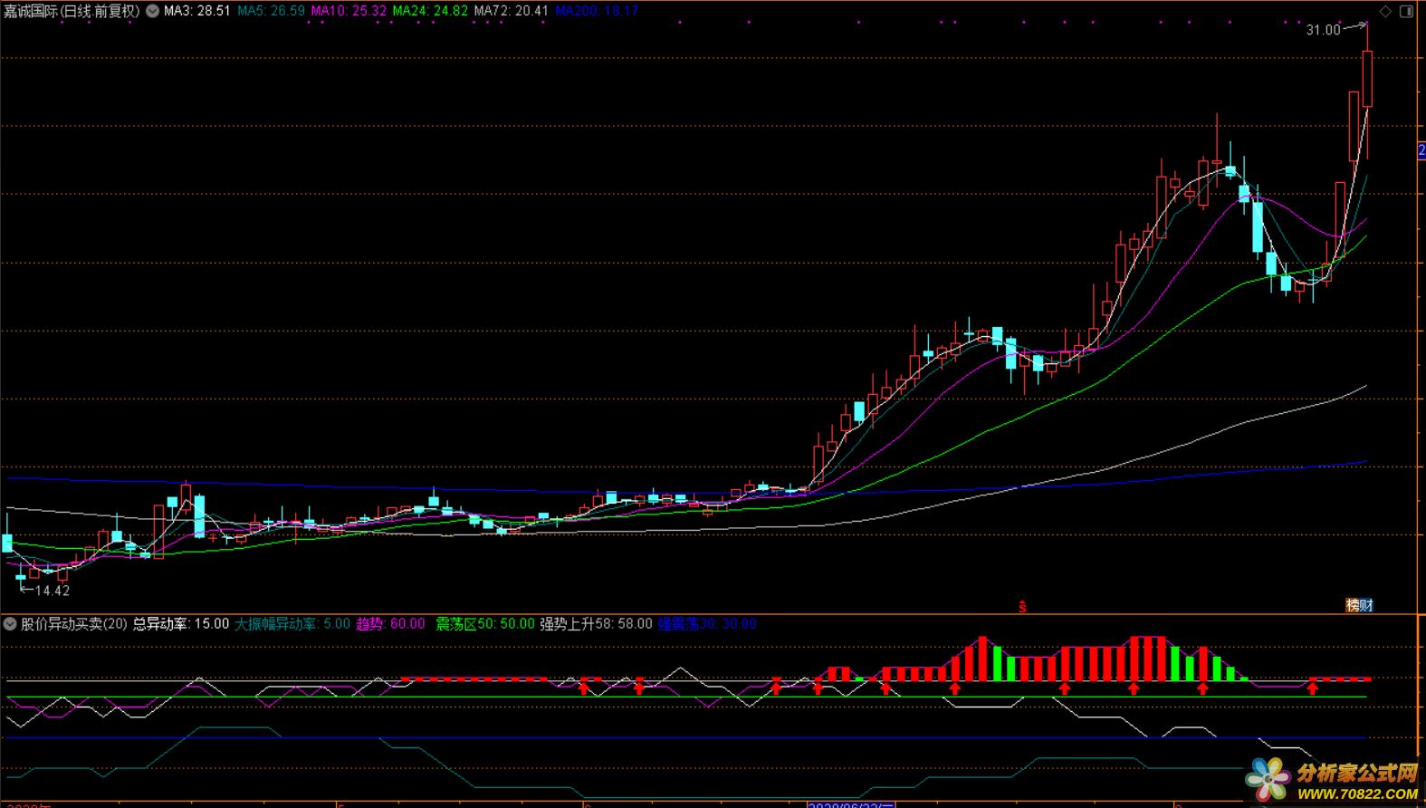Click the MA10: 25.32 label
The image size is (1426, 808).
click(349, 11)
